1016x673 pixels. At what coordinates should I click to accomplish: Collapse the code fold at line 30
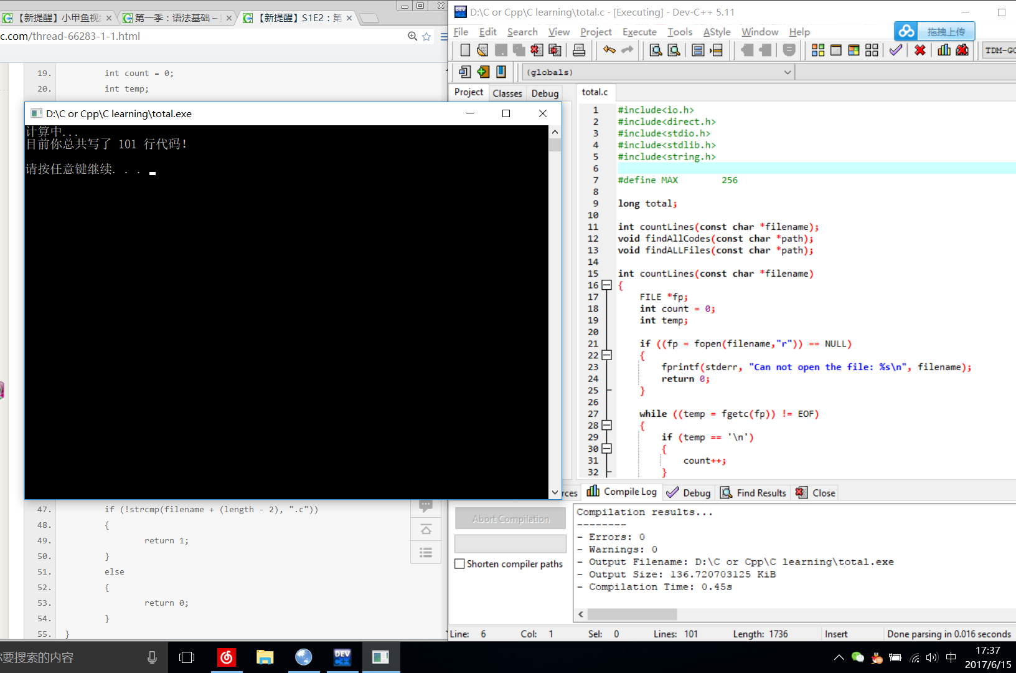(x=607, y=449)
